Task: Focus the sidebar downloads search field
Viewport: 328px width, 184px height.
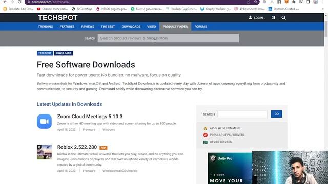Action: (242, 114)
